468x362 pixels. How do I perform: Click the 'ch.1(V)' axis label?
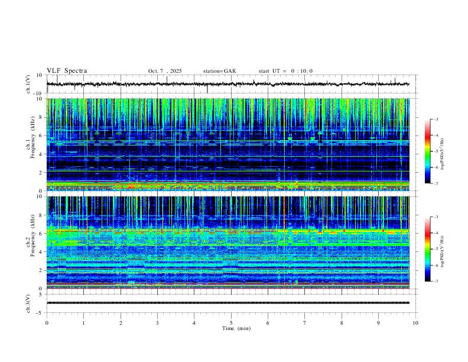tap(28, 84)
